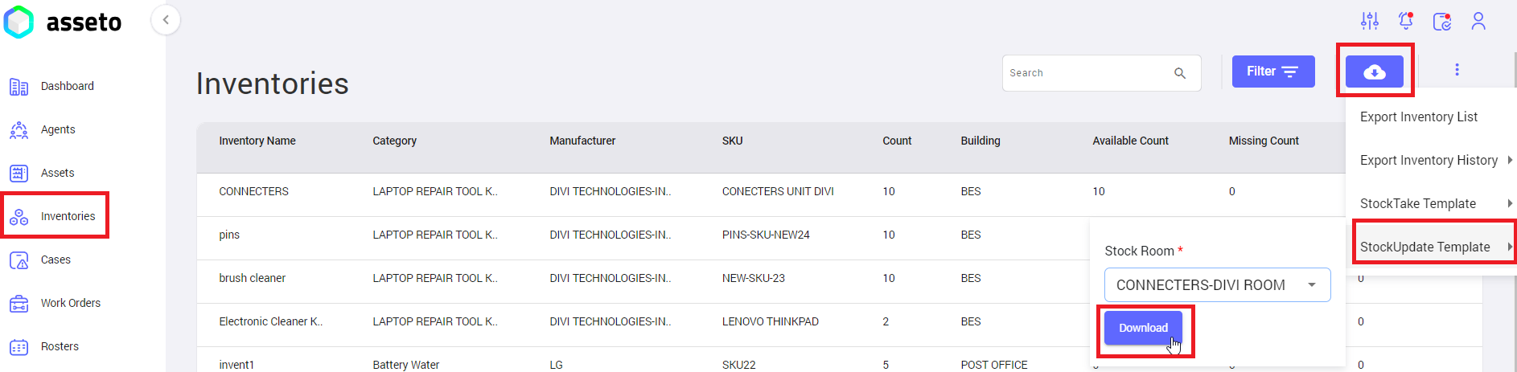Viewport: 1517px width, 372px height.
Task: Click the Filter button
Action: 1272,72
